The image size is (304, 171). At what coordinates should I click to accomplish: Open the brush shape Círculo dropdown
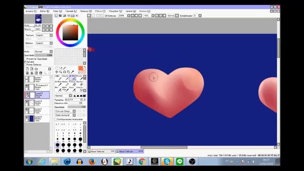tap(74, 111)
